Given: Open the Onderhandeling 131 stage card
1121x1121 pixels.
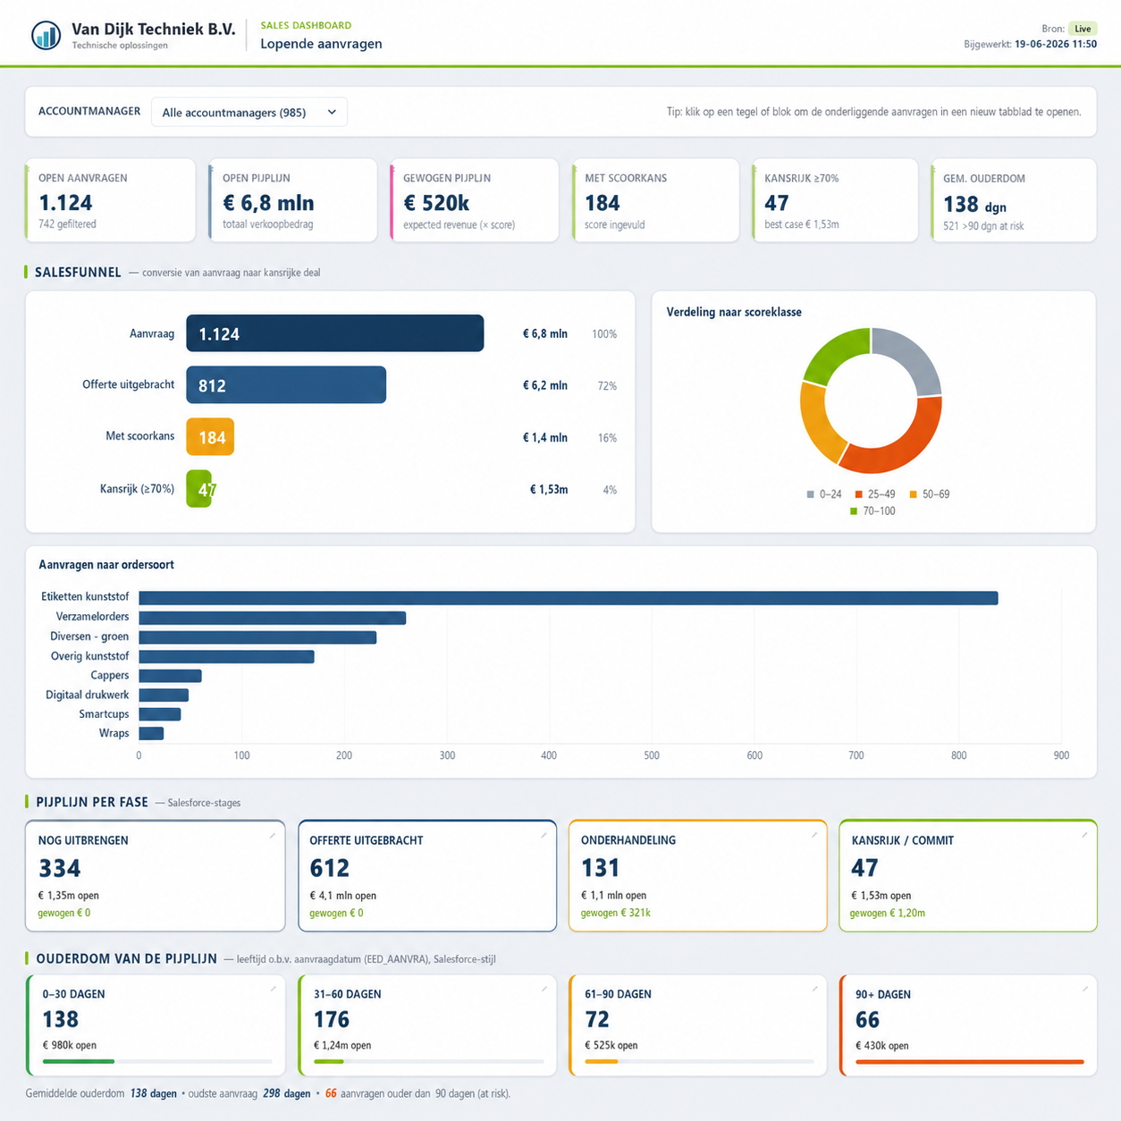Looking at the screenshot, I should coord(698,876).
